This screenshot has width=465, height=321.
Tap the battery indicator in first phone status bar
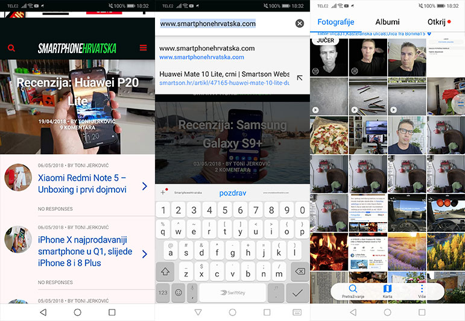[131, 5]
